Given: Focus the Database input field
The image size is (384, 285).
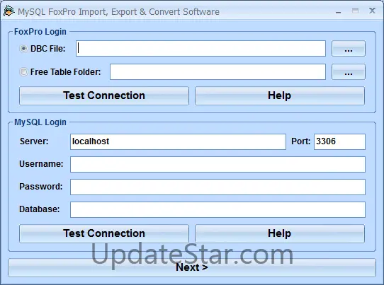Looking at the screenshot, I should pos(218,209).
